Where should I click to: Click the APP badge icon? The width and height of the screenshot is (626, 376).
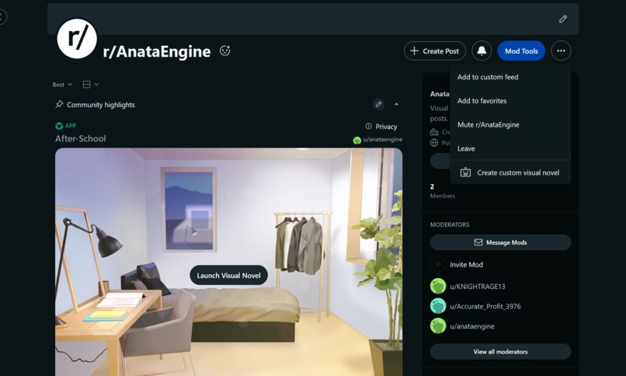coord(59,126)
